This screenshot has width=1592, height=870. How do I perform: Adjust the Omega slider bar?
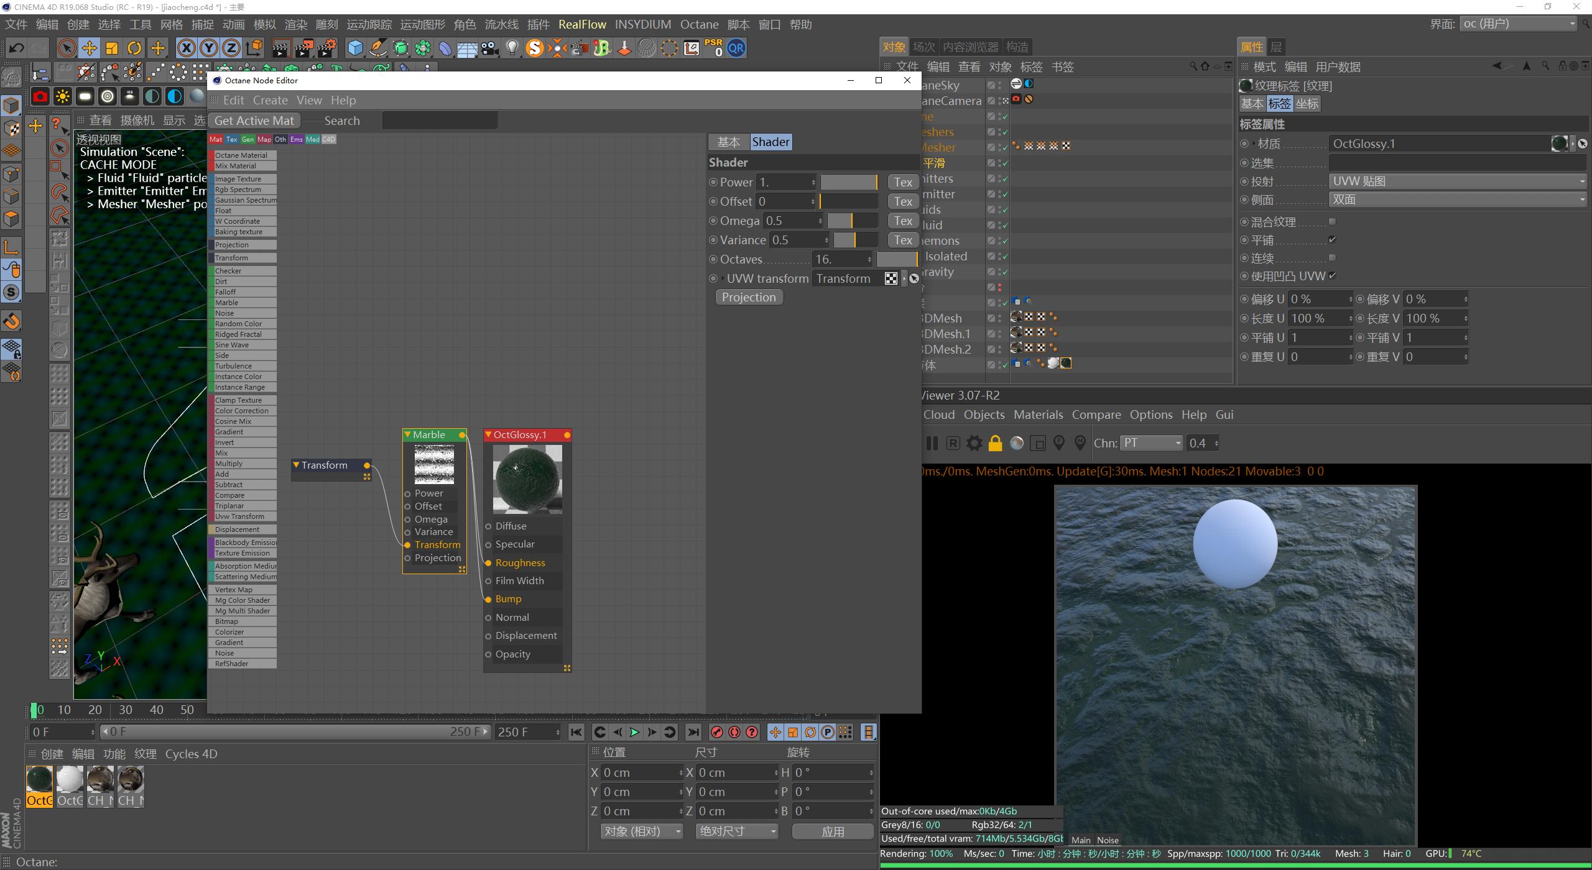tap(852, 221)
